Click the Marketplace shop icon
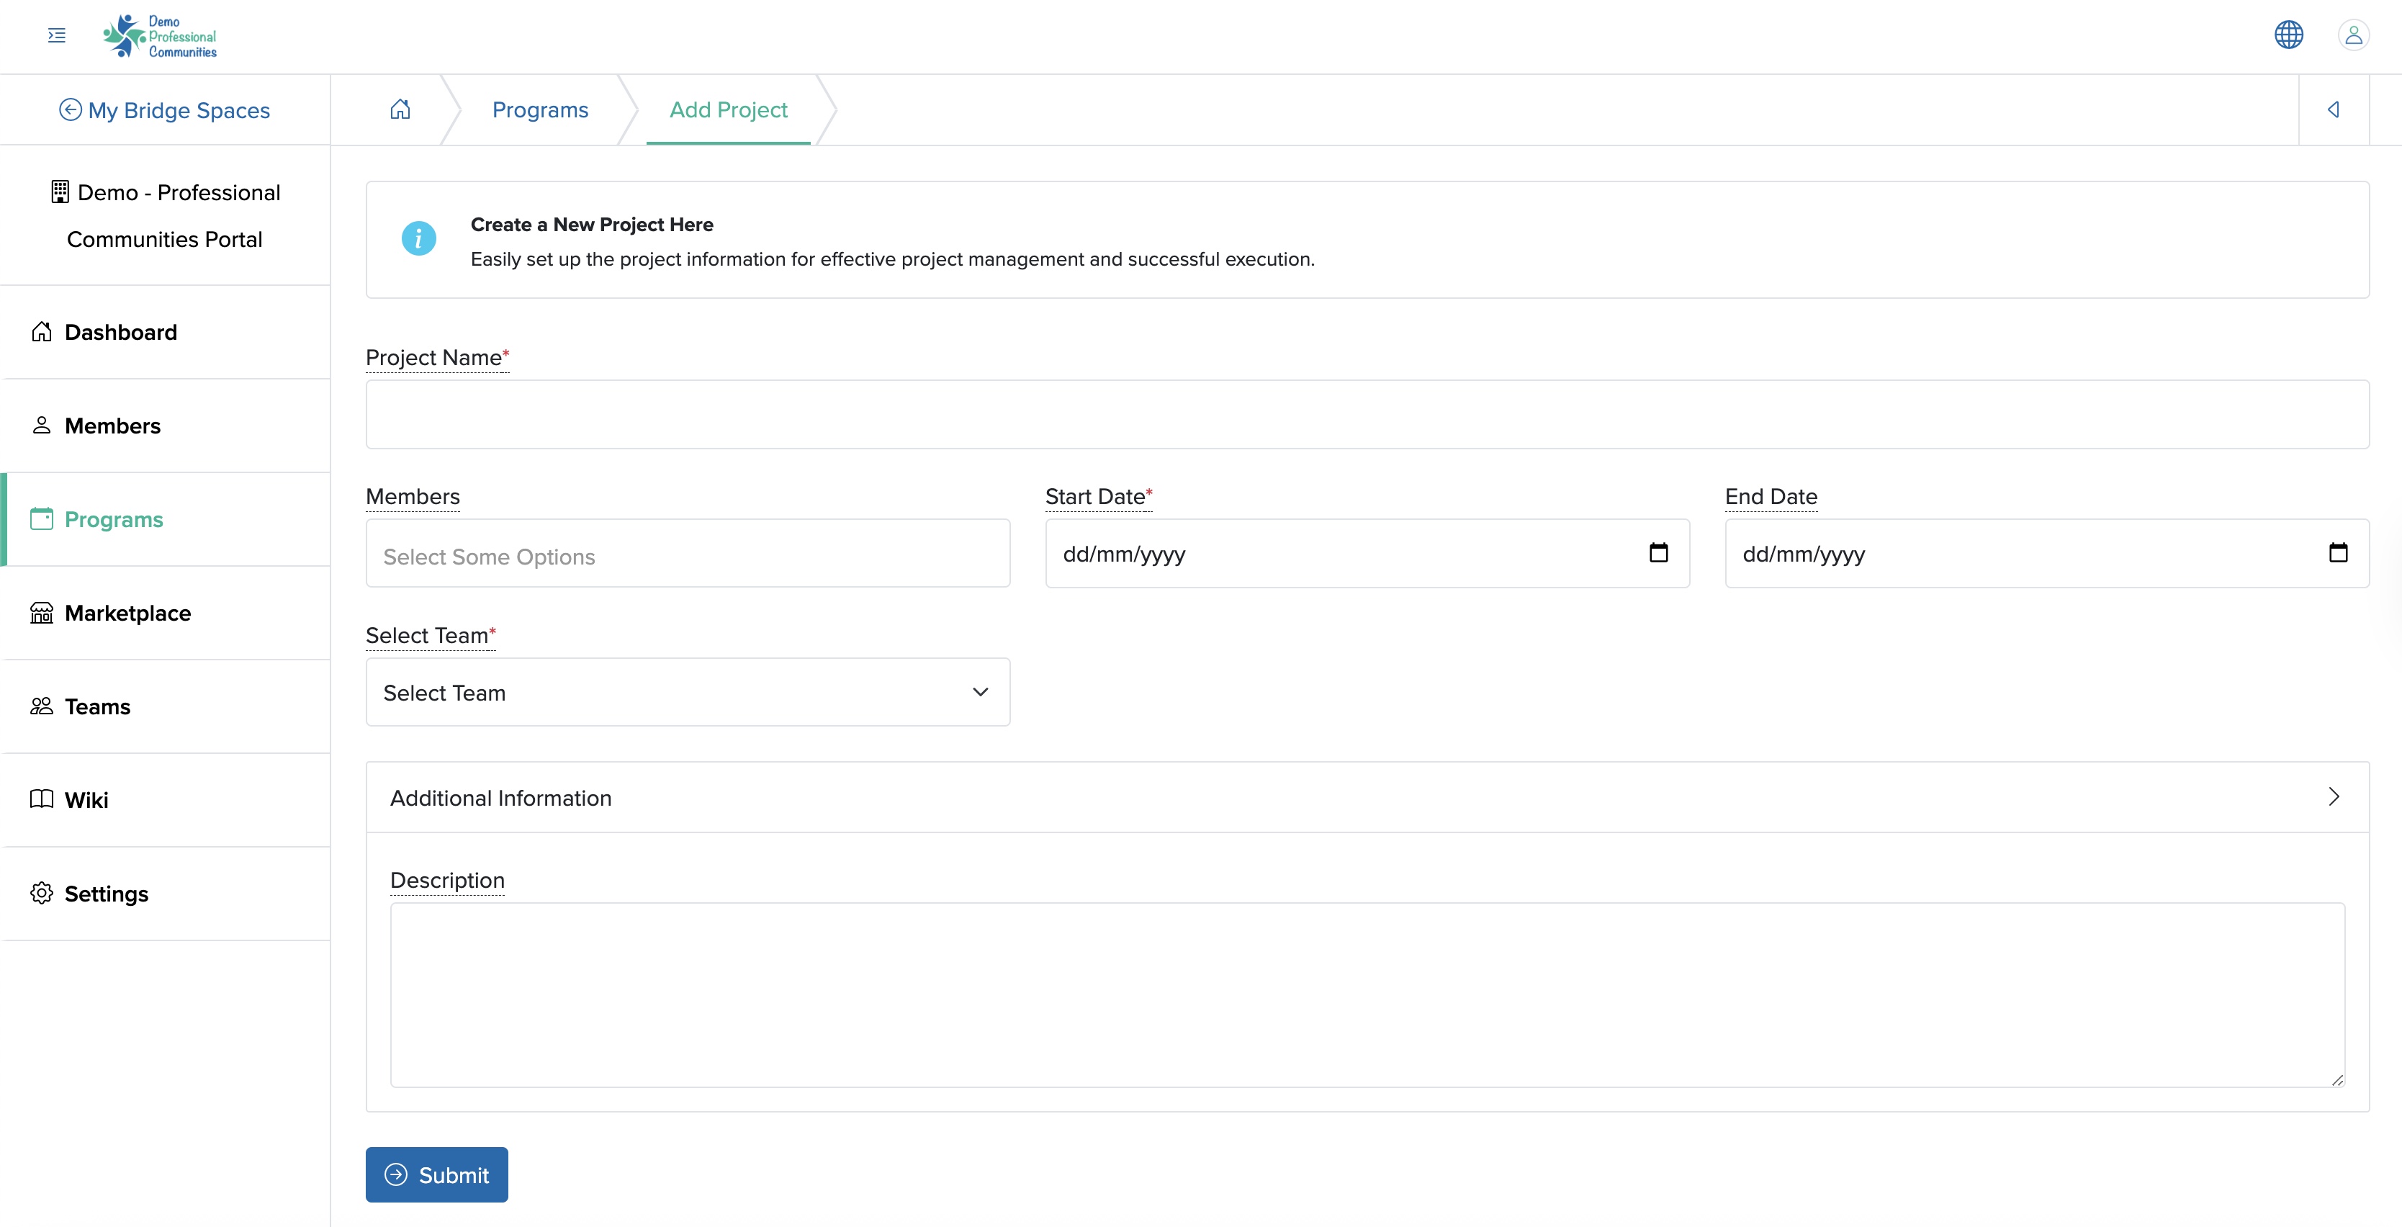 pyautogui.click(x=41, y=613)
